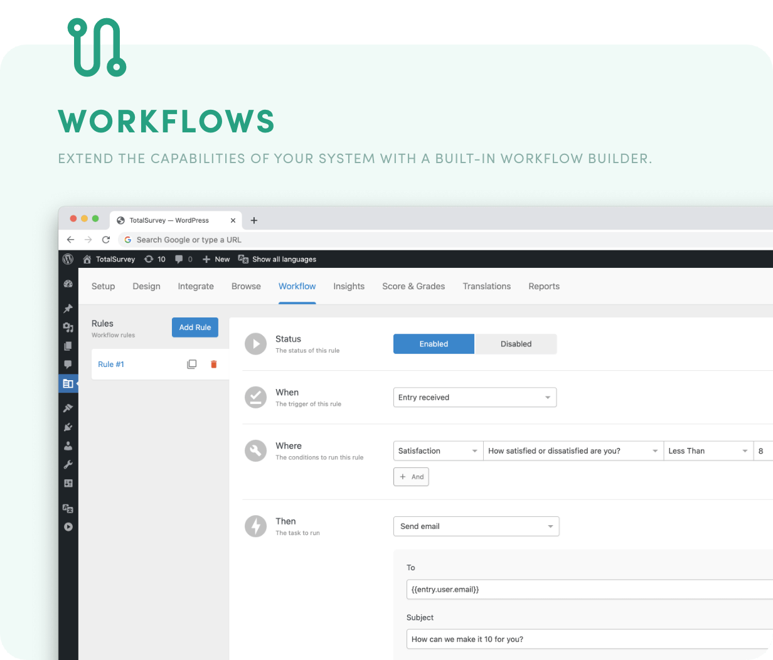Open the Media icon in sidebar
This screenshot has width=773, height=660.
click(68, 327)
